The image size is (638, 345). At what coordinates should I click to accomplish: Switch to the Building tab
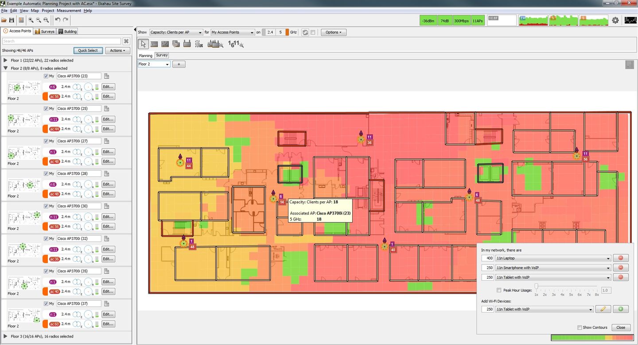[x=68, y=31]
